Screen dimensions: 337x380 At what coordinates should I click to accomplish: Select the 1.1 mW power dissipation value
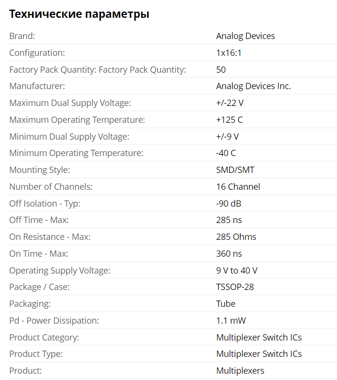click(x=231, y=321)
